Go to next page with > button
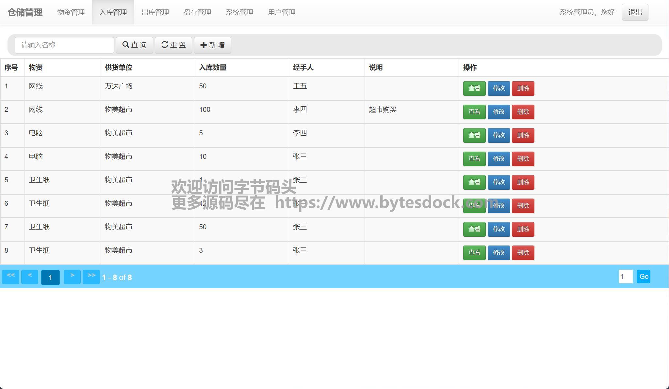 tap(72, 277)
